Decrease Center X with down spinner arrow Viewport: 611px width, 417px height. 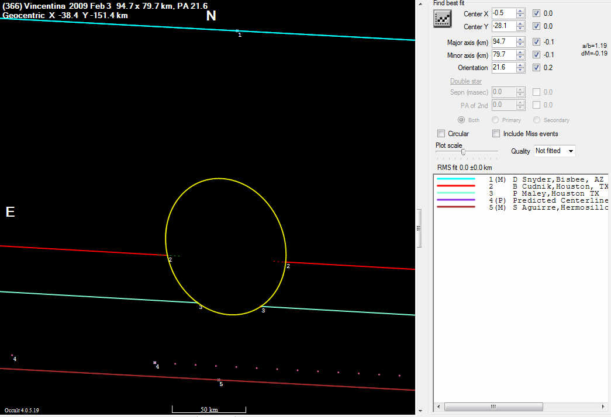pyautogui.click(x=520, y=16)
